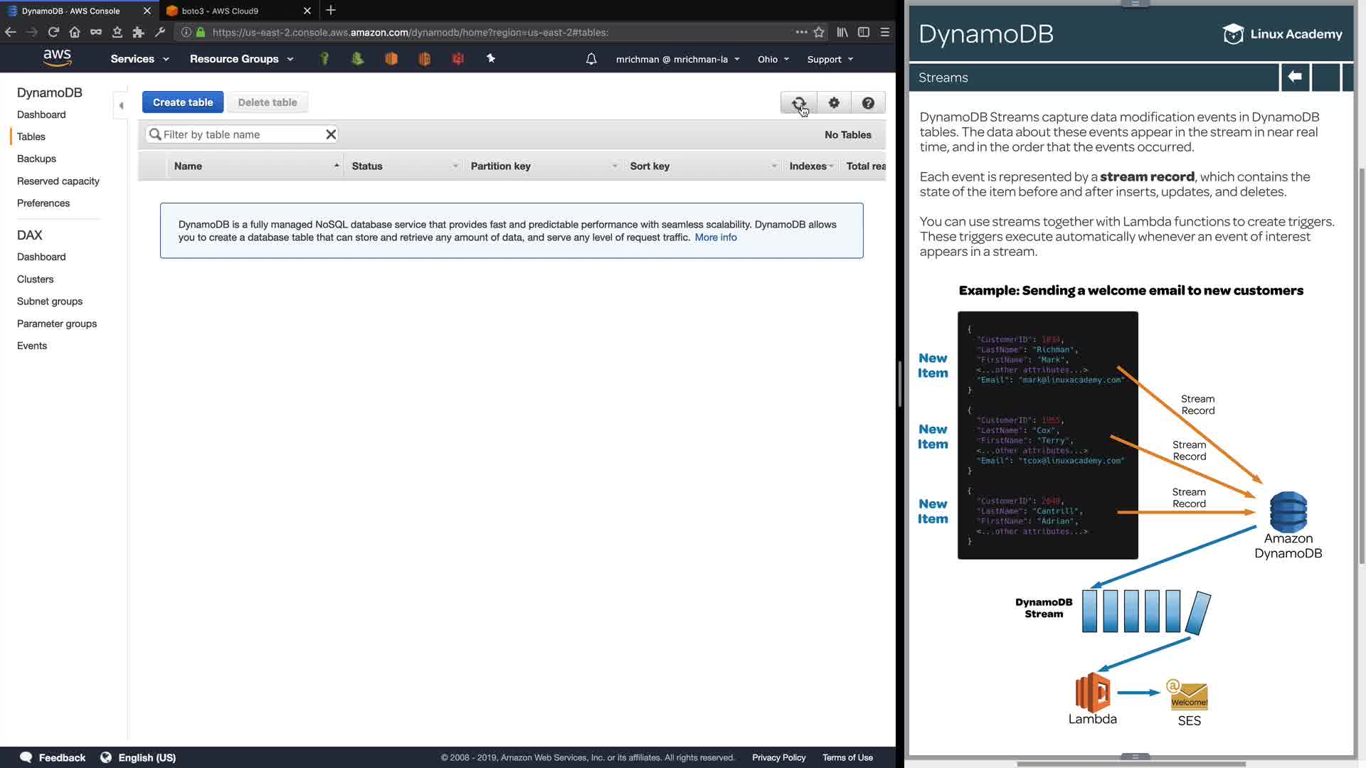1366x768 pixels.
Task: Open the Ohio region selector
Action: [773, 59]
